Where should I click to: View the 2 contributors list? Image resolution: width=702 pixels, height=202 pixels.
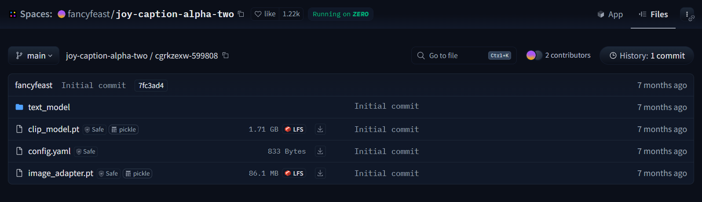click(568, 55)
